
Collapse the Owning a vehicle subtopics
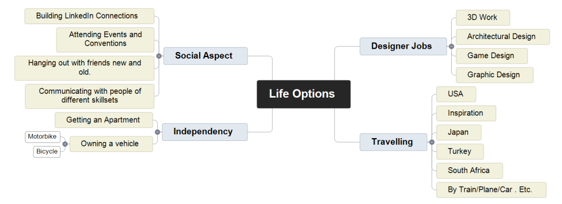[x=65, y=144]
